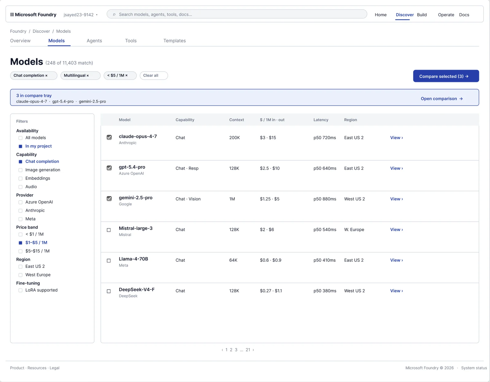Go to Home in top navigation
490x382 pixels.
pyautogui.click(x=381, y=15)
